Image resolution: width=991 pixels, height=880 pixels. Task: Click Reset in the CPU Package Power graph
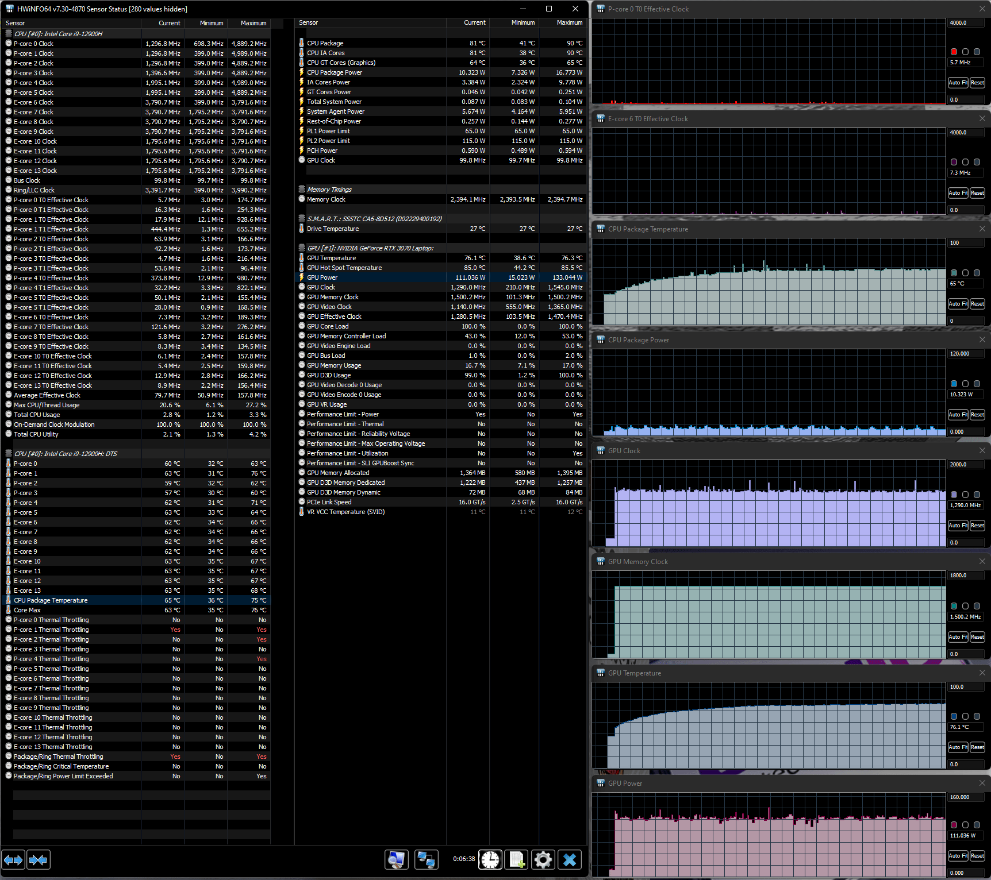[978, 415]
